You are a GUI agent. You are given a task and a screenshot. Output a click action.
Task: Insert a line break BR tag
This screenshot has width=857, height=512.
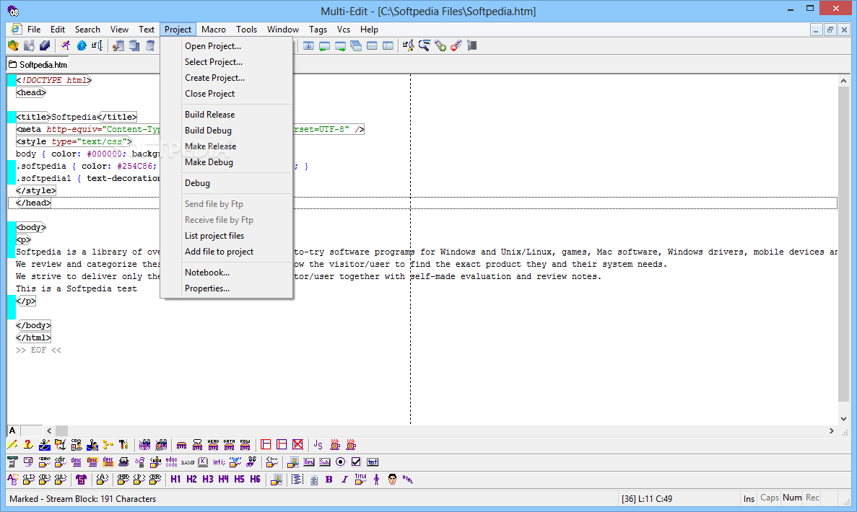155,480
